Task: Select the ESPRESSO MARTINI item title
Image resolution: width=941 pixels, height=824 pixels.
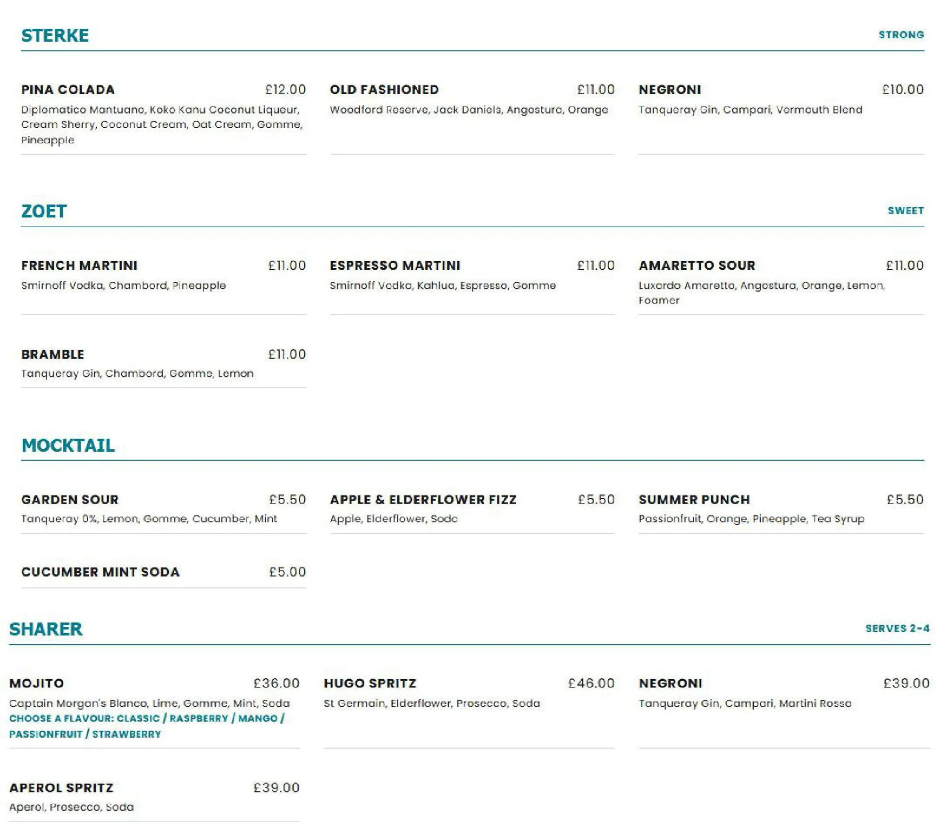Action: 395,265
